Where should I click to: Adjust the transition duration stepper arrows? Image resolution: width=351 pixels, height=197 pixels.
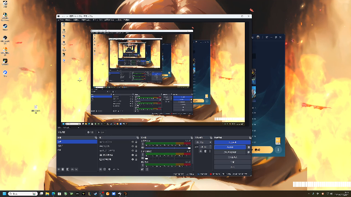point(211,147)
